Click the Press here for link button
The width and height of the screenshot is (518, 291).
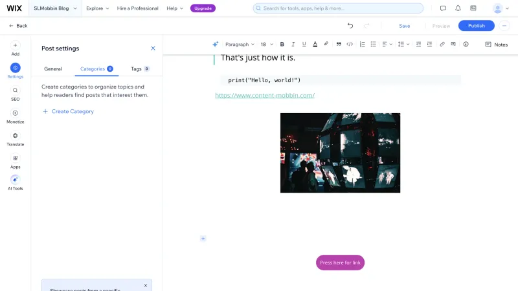340,263
